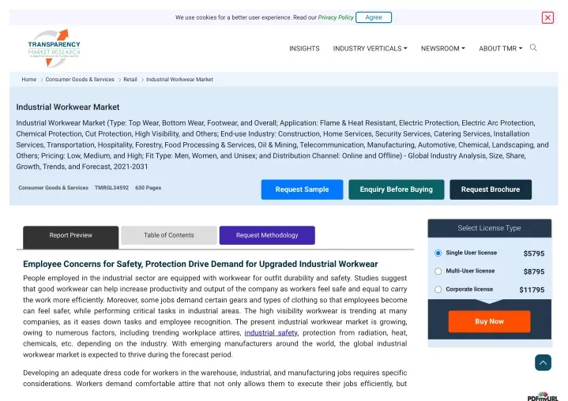Open the Home breadcrumb link

click(x=29, y=79)
